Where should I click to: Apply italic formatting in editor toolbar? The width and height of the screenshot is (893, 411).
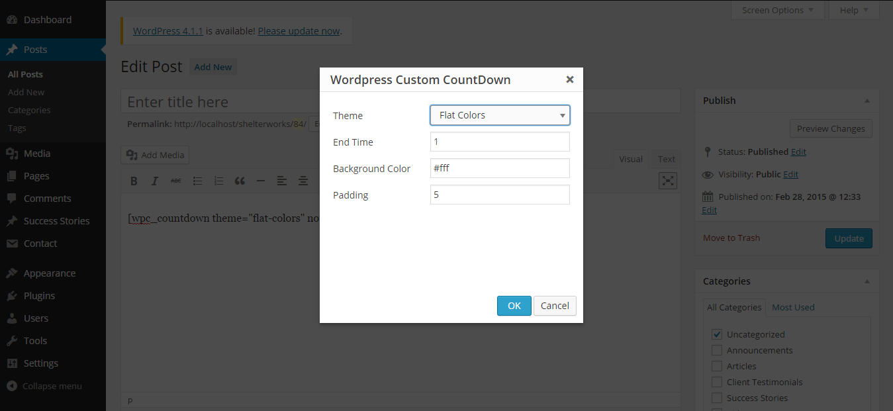155,181
